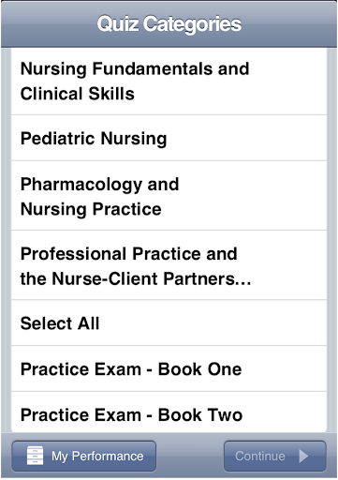Tap the truncated "the Nurse-Client Partners…" text

click(136, 278)
